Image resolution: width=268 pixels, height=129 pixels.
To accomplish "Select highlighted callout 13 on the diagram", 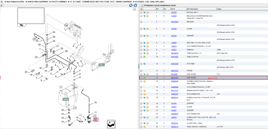I will pos(96,120).
